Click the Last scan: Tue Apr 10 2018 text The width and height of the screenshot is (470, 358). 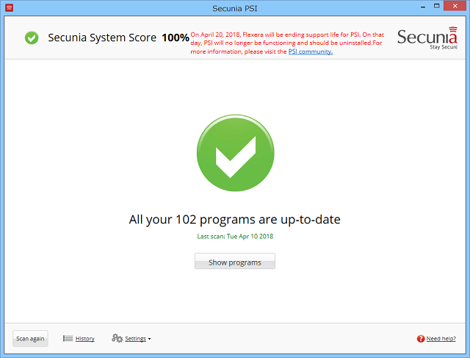coord(235,237)
